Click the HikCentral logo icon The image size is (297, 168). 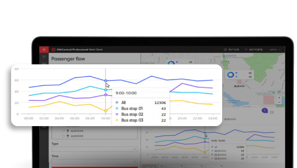pyautogui.click(x=54, y=49)
